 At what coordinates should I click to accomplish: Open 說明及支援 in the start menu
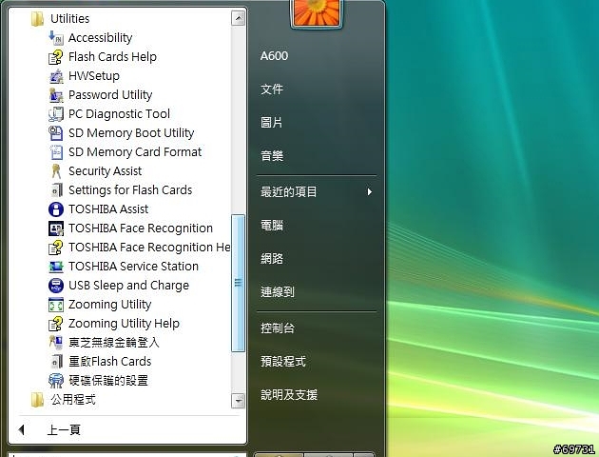(x=289, y=394)
